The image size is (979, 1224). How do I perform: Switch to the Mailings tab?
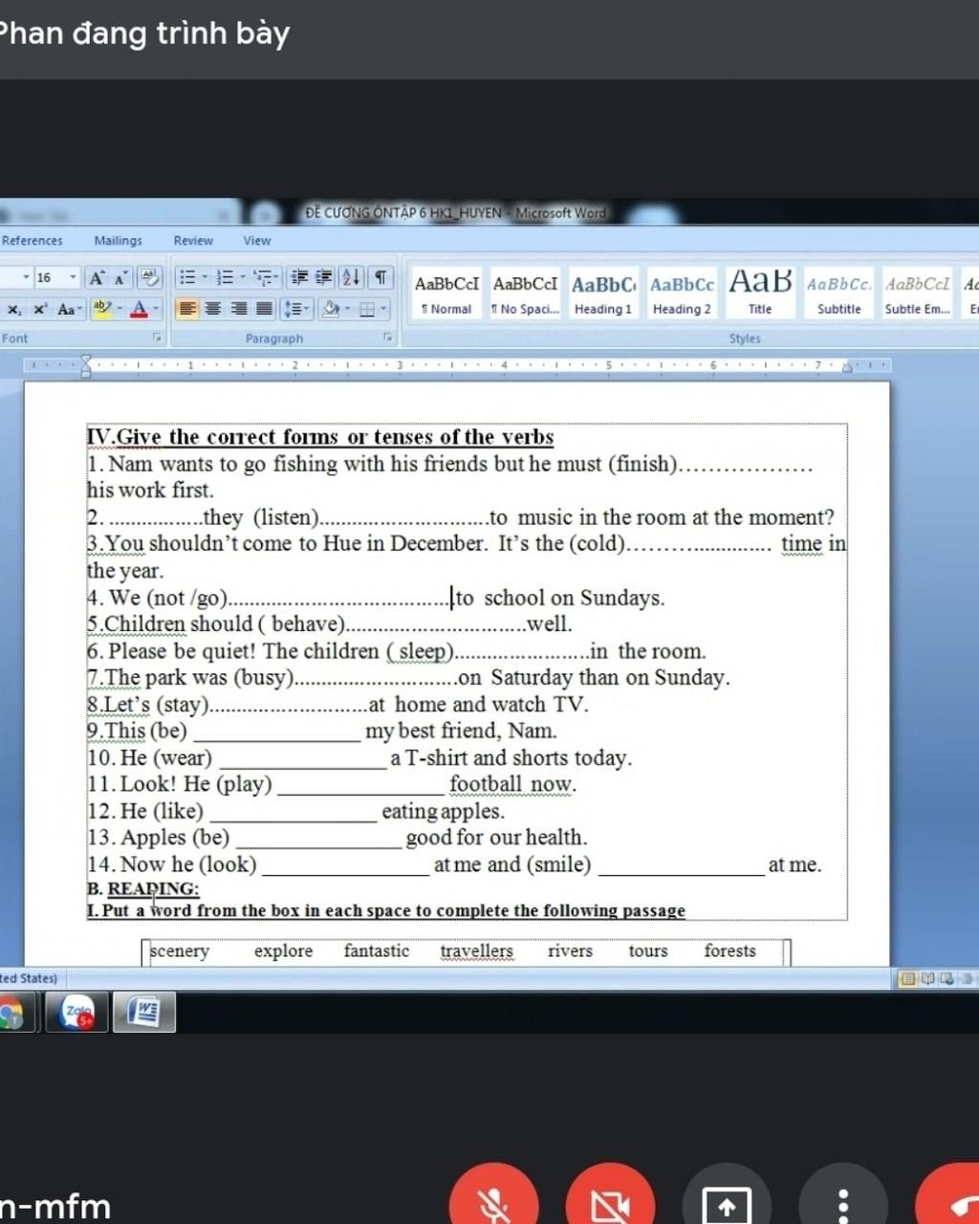click(x=119, y=241)
